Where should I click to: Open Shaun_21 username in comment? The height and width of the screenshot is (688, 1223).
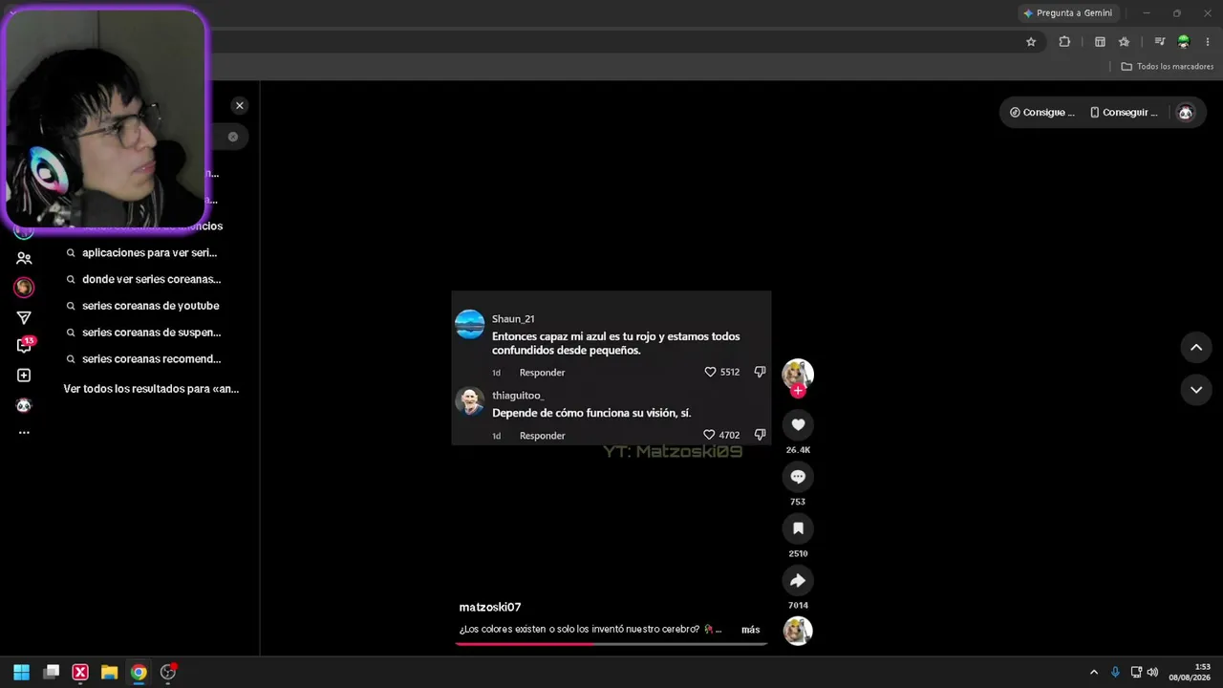[513, 319]
